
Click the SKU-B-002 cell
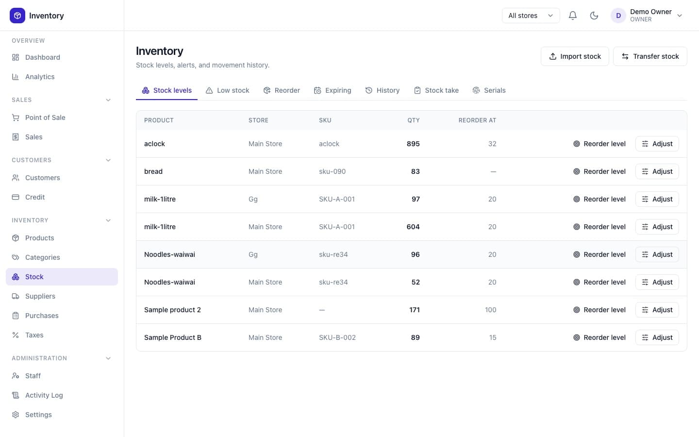point(337,337)
